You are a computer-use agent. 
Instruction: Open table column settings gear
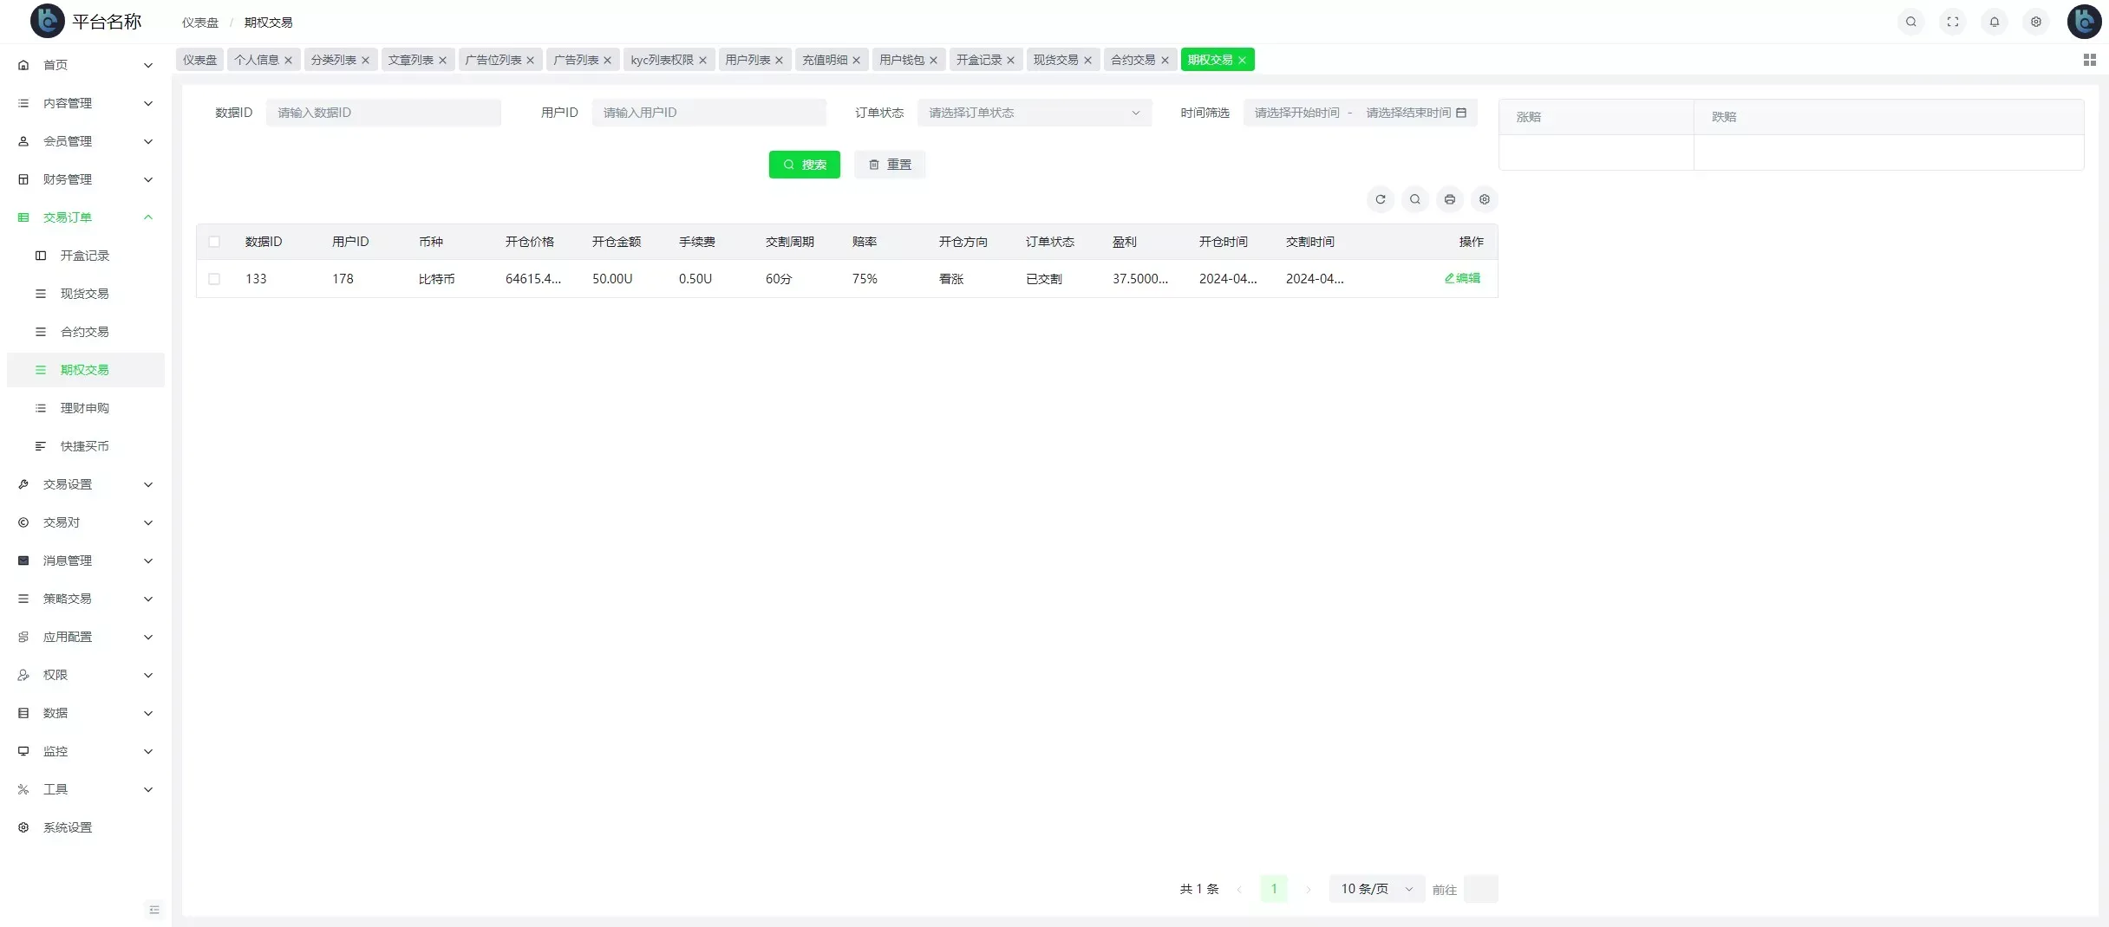1484,199
